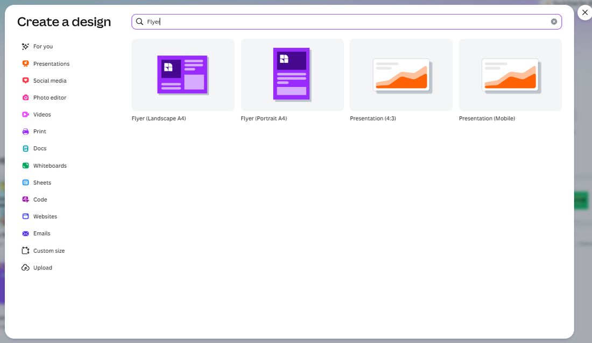
Task: Select the Flyer (Portrait A4) thumbnail
Action: [292, 75]
